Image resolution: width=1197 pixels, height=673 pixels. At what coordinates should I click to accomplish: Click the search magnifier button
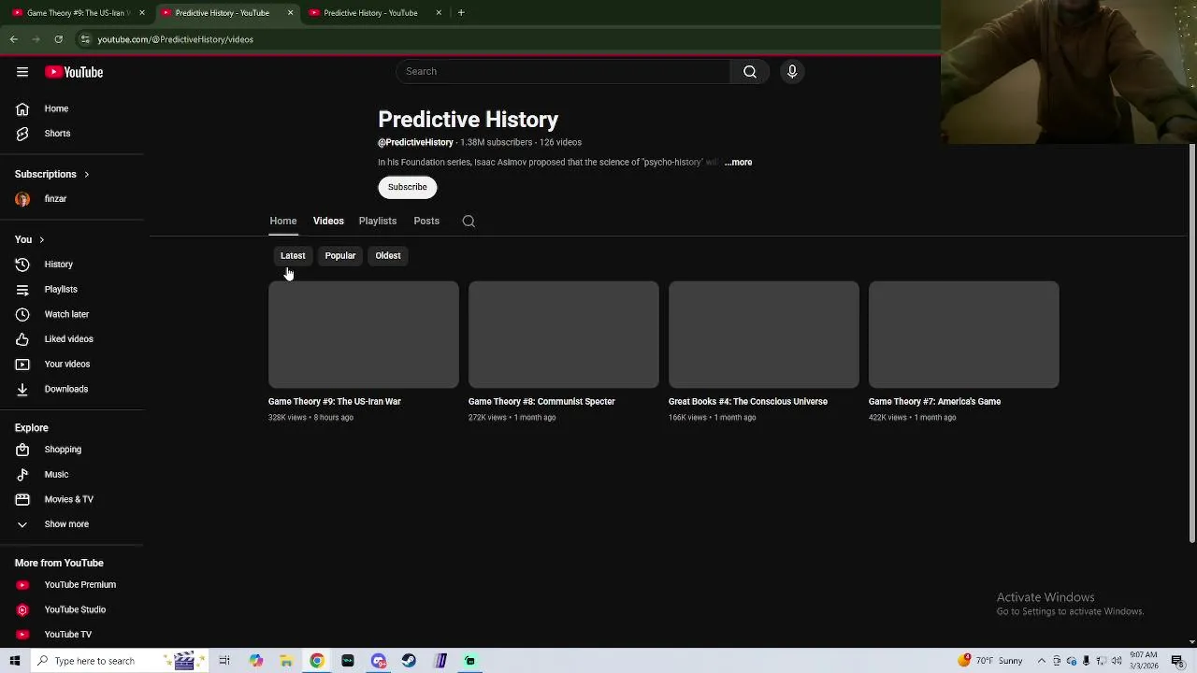(750, 72)
